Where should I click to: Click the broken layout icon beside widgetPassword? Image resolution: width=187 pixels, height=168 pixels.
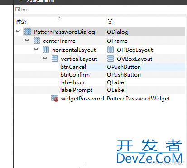[x=55, y=98]
